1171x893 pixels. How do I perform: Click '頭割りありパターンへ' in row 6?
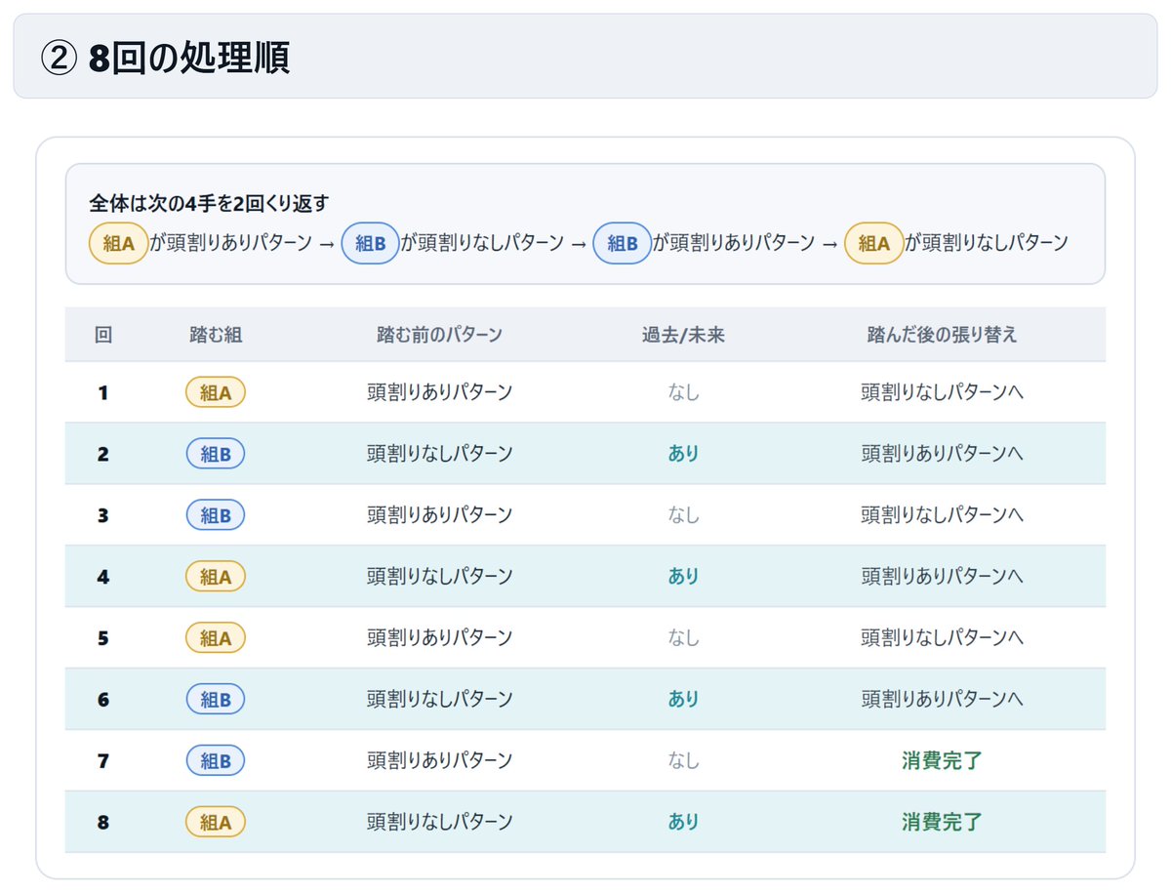tap(942, 700)
